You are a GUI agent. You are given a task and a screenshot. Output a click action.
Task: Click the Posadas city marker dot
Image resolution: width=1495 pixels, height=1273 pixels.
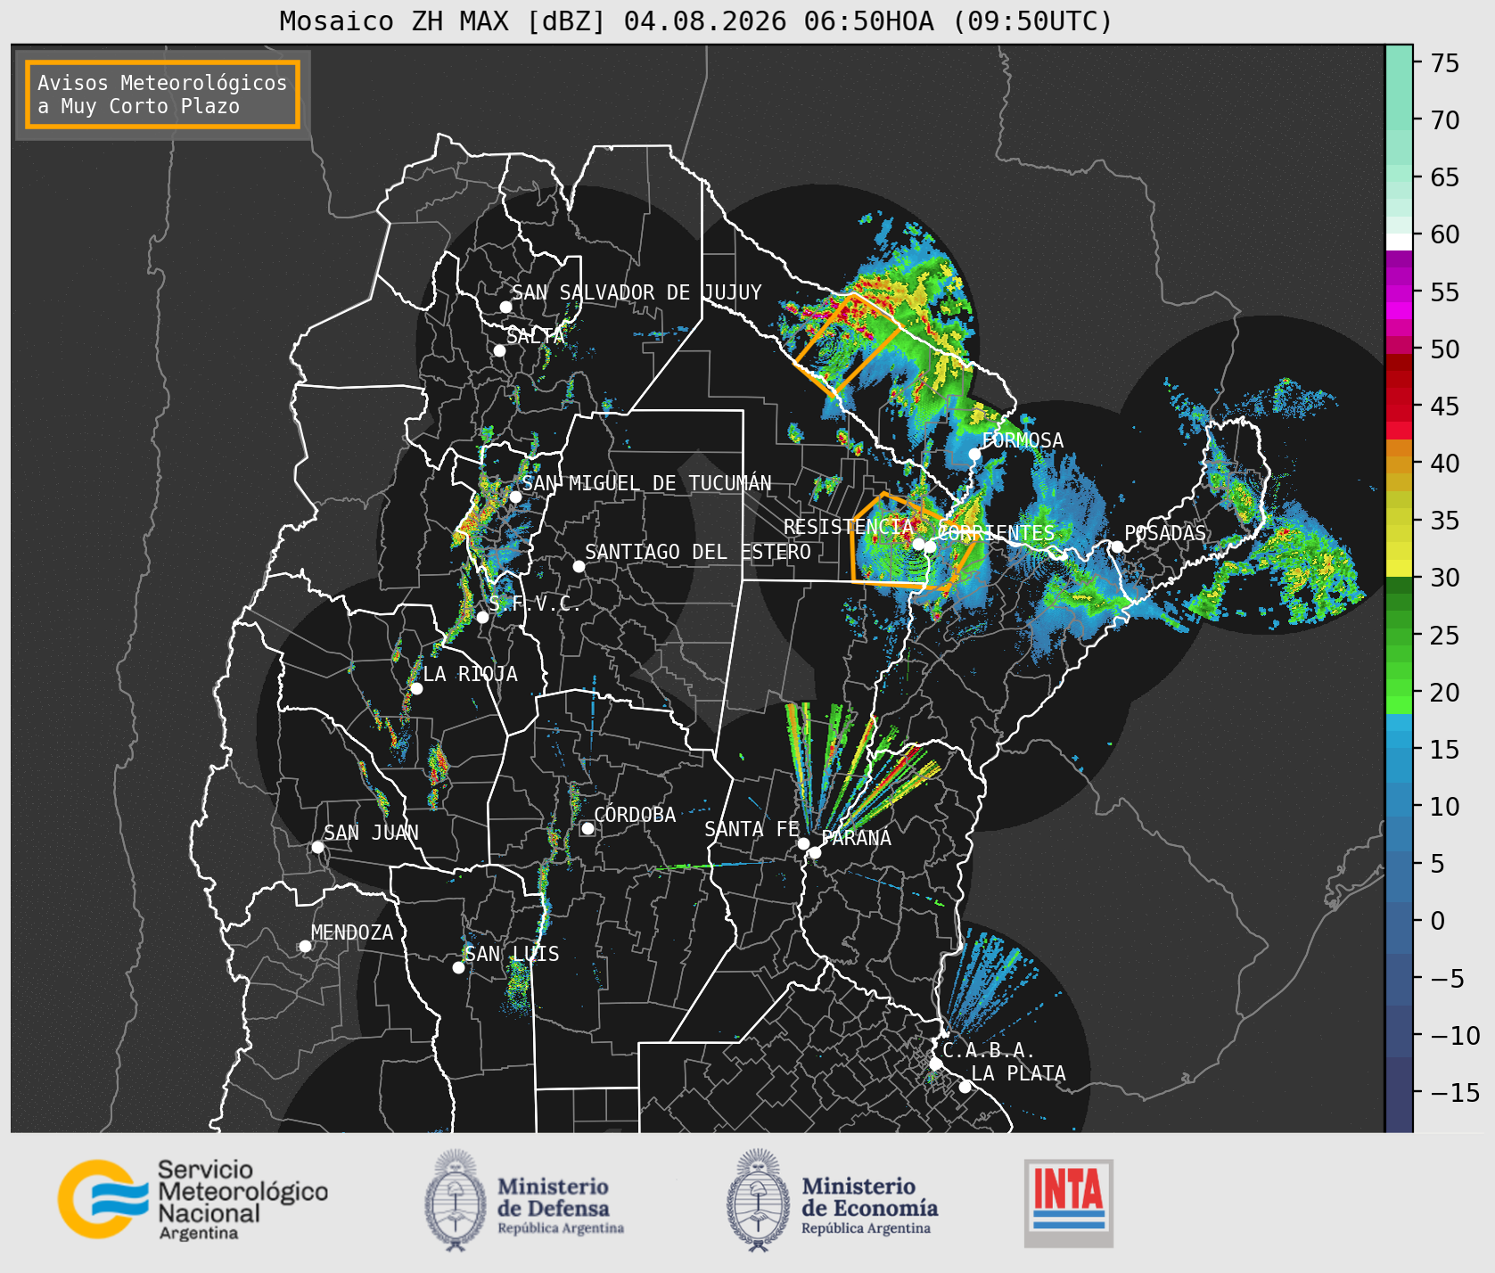tap(1116, 546)
